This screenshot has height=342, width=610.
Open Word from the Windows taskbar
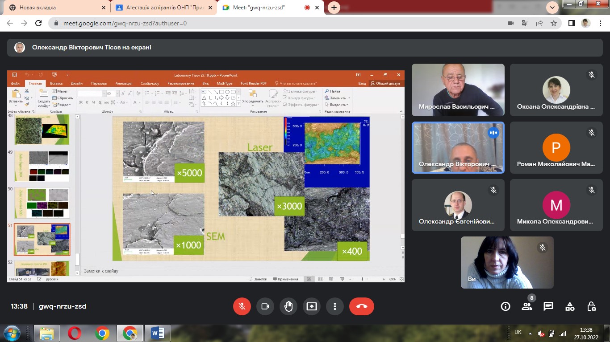click(x=157, y=333)
